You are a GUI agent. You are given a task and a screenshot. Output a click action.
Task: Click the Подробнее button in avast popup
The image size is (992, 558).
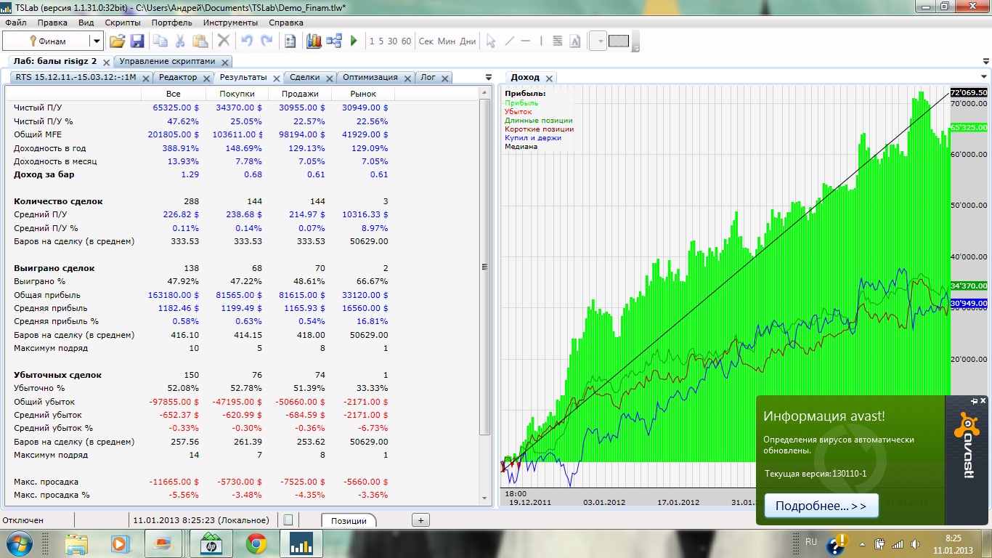point(821,506)
